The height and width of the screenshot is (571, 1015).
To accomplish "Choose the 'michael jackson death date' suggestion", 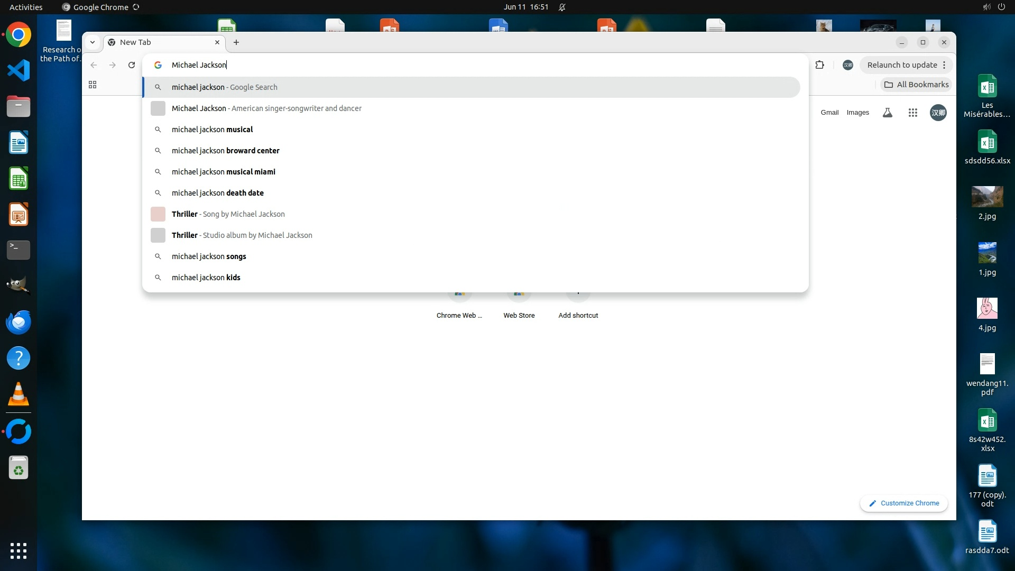I will pos(217,193).
